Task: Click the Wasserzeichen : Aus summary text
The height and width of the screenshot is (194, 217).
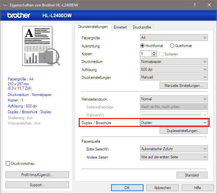Action: tap(24, 123)
